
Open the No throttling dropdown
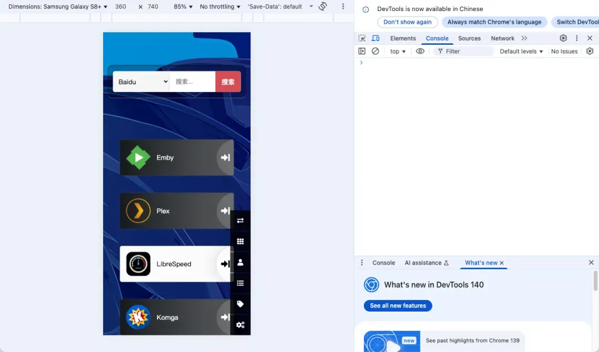point(220,7)
